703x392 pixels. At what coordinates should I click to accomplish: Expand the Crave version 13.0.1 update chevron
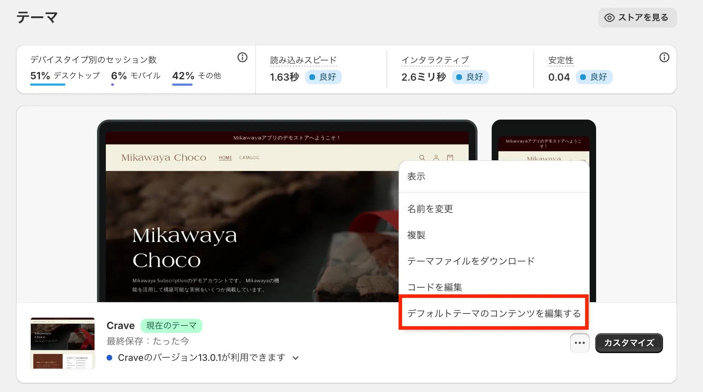296,358
